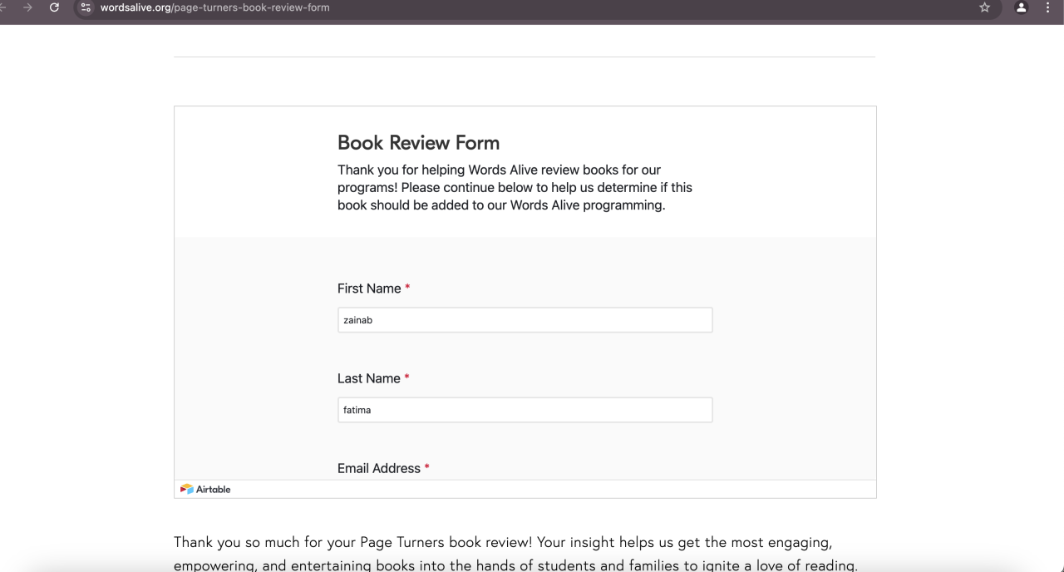Click the red asterisk beside Email Address

(427, 468)
